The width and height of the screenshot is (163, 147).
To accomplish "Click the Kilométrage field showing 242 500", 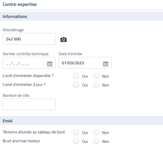I will [29, 39].
